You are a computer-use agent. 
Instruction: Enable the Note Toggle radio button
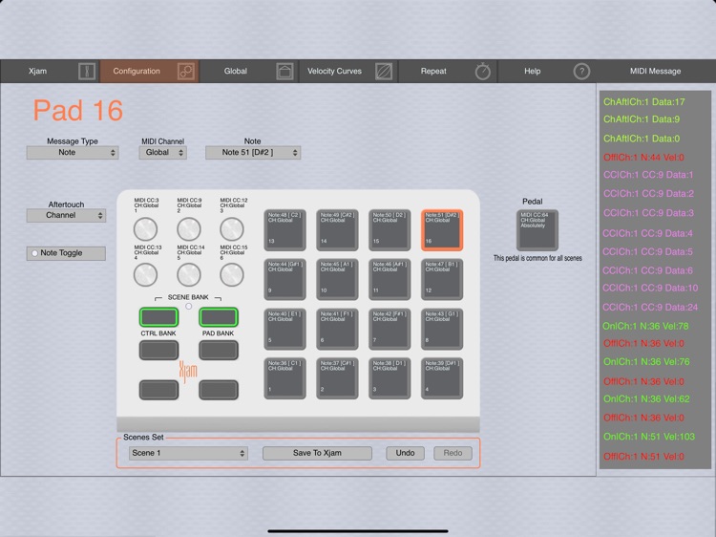pyautogui.click(x=34, y=253)
